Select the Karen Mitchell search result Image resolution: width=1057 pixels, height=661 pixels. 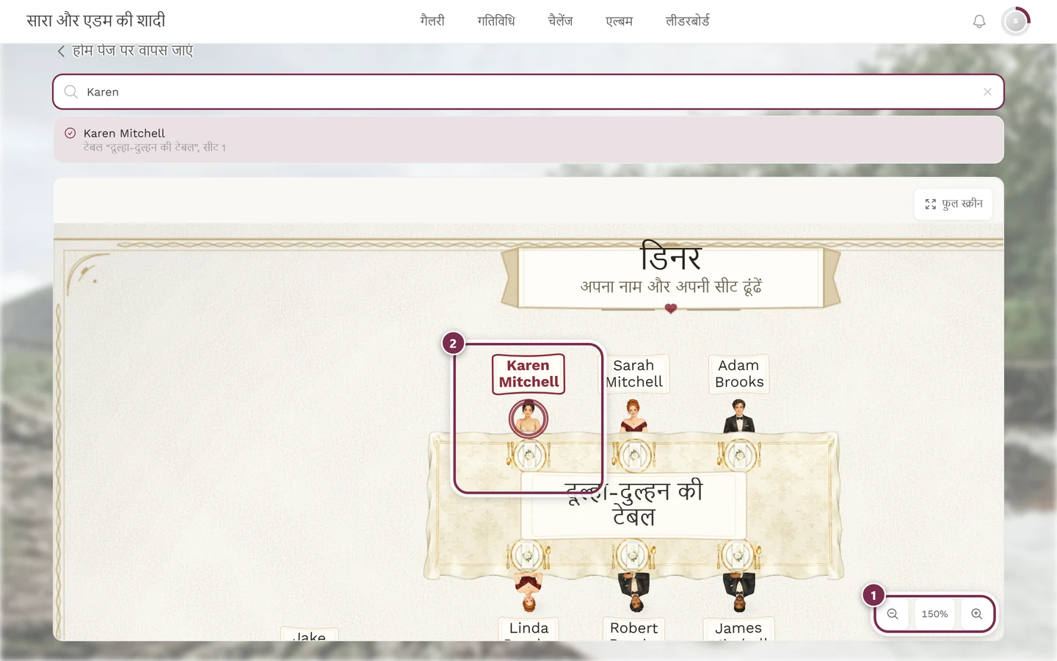[x=528, y=140]
